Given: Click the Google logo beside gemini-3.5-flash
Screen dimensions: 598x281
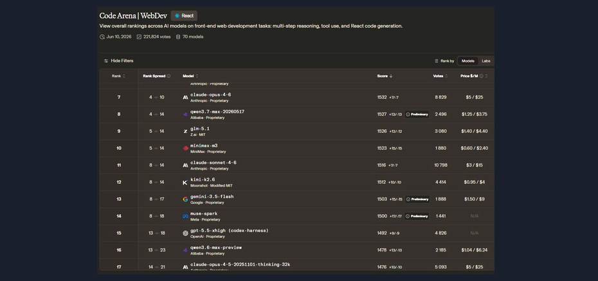Looking at the screenshot, I should [185, 199].
